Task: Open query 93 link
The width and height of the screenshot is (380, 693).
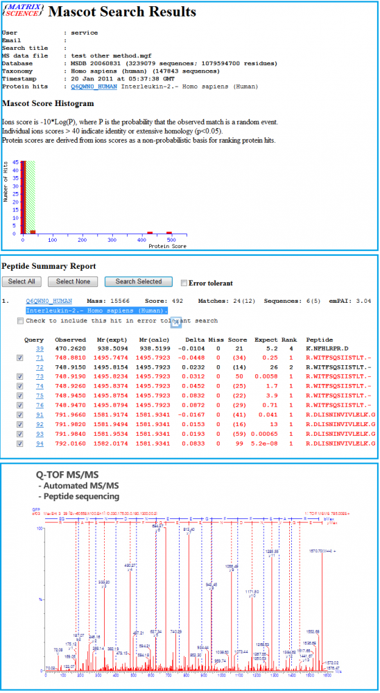Action: (40, 433)
